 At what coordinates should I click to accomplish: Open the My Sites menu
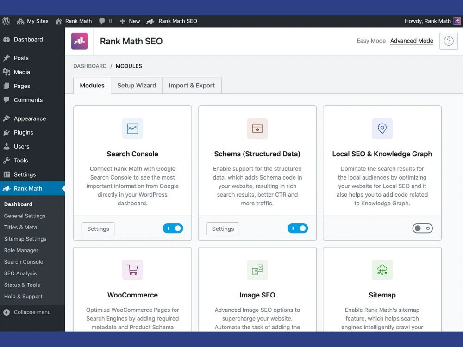tap(32, 21)
